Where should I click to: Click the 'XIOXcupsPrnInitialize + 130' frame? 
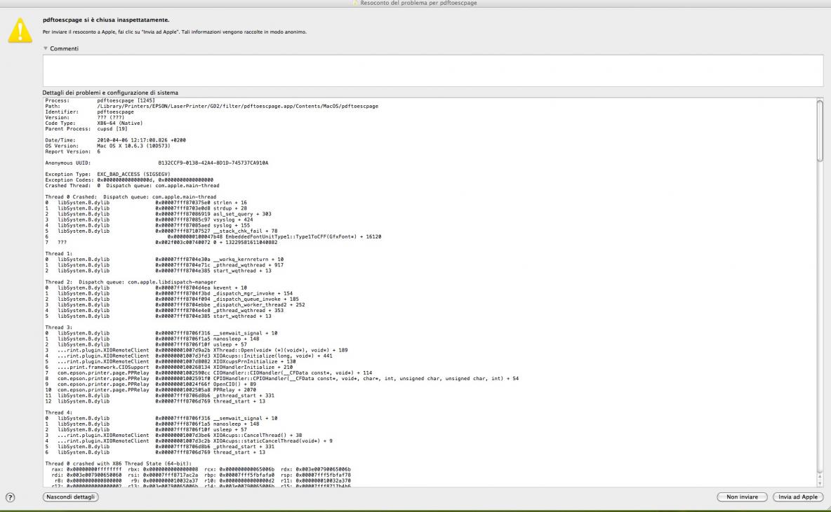pos(170,362)
